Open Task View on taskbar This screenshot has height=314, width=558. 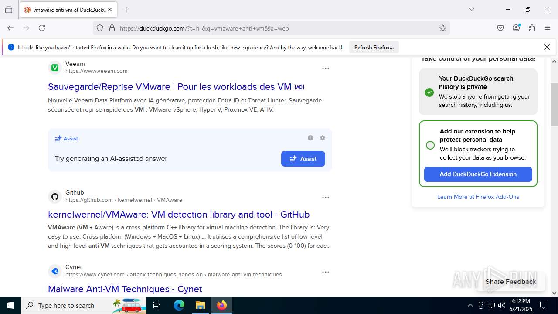pyautogui.click(x=157, y=305)
